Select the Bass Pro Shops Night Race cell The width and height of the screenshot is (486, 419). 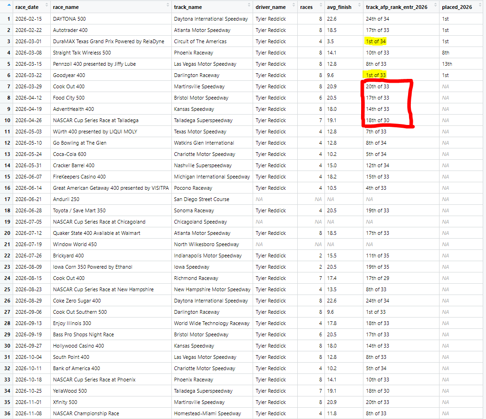111,334
